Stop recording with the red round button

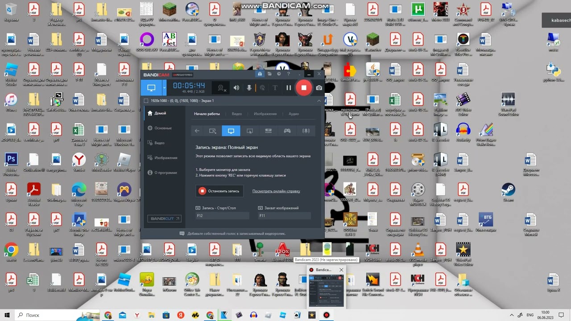tap(304, 88)
